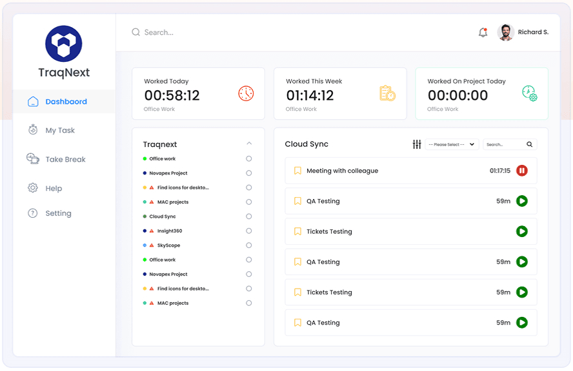Click the clipboard icon in Worked This Week

387,93
